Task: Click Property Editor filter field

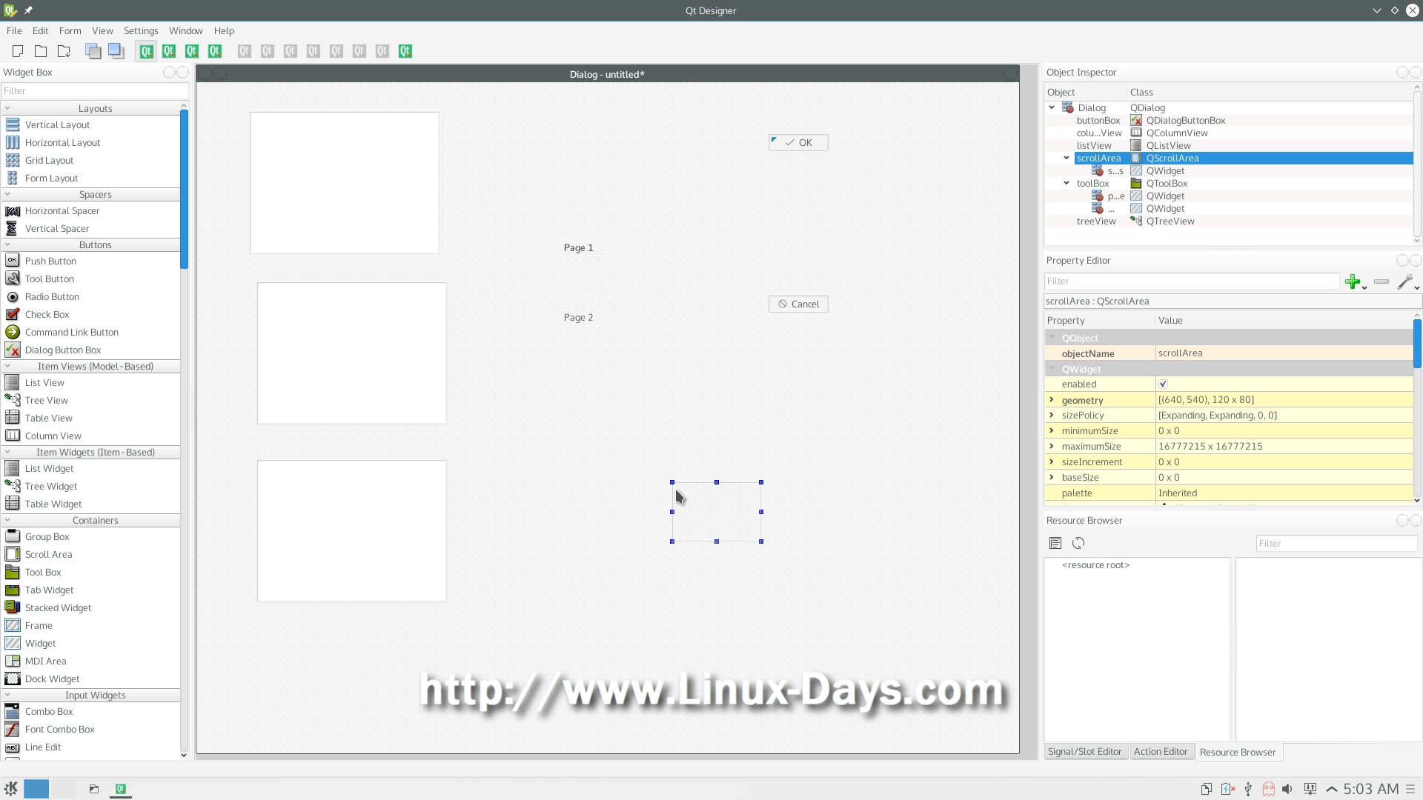Action: tap(1192, 281)
